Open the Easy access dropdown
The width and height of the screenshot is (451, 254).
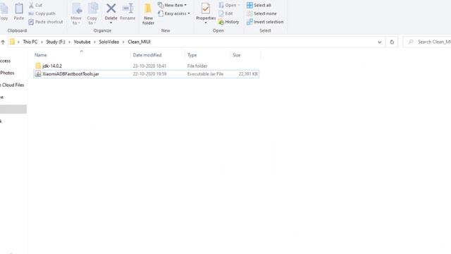pos(174,13)
